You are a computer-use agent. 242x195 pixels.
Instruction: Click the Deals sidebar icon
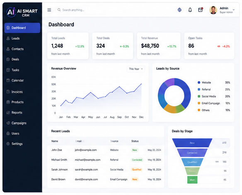point(8,59)
